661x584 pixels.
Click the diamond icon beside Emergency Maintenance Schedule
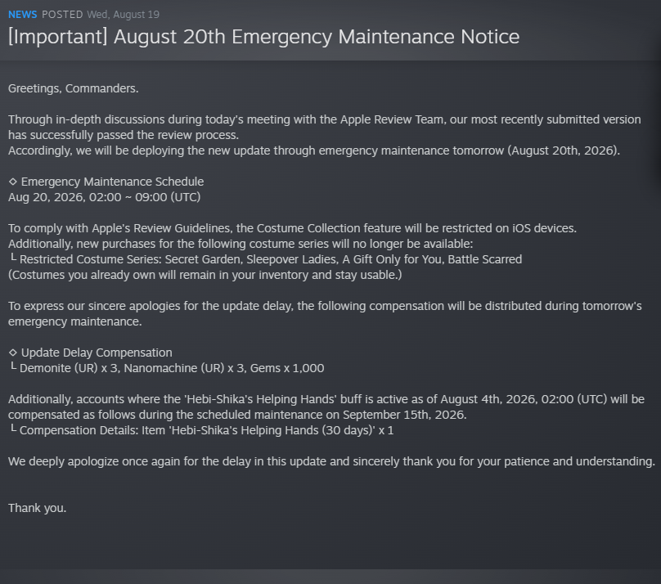13,182
